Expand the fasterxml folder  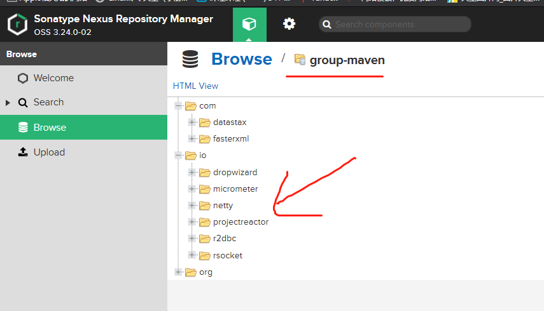point(192,139)
